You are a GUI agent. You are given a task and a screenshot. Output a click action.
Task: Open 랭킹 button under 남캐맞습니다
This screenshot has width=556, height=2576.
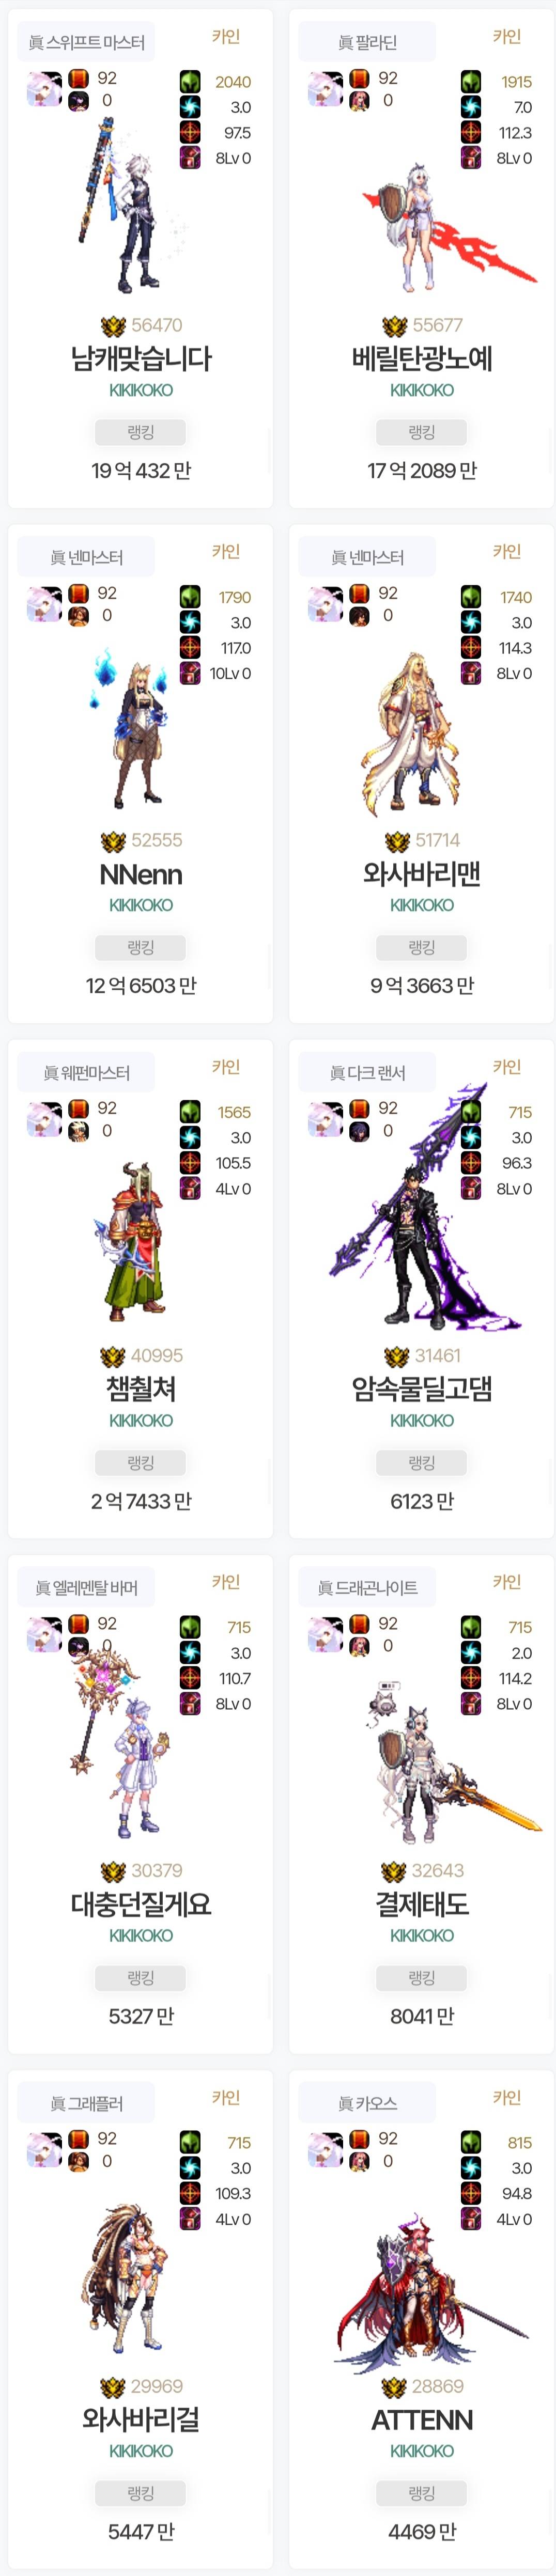click(141, 432)
